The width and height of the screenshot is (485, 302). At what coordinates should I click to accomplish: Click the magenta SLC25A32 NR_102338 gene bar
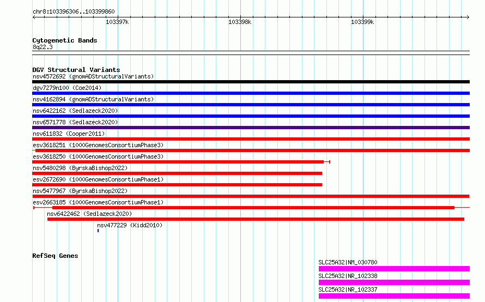tap(394, 282)
